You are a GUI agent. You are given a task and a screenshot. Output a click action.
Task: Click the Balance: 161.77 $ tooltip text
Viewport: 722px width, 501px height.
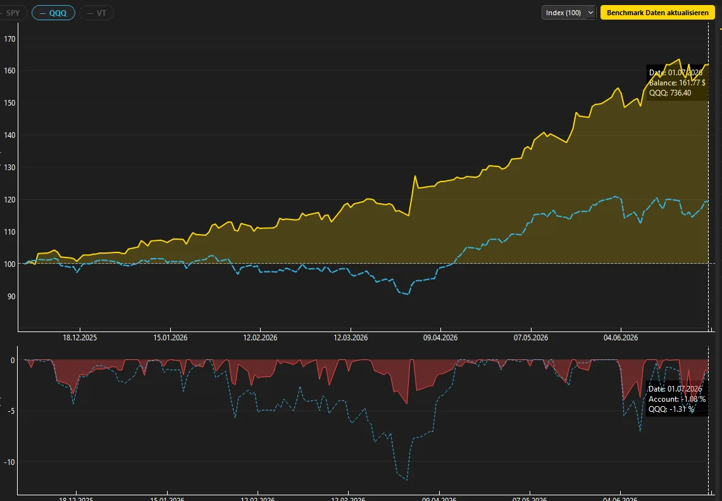(677, 83)
